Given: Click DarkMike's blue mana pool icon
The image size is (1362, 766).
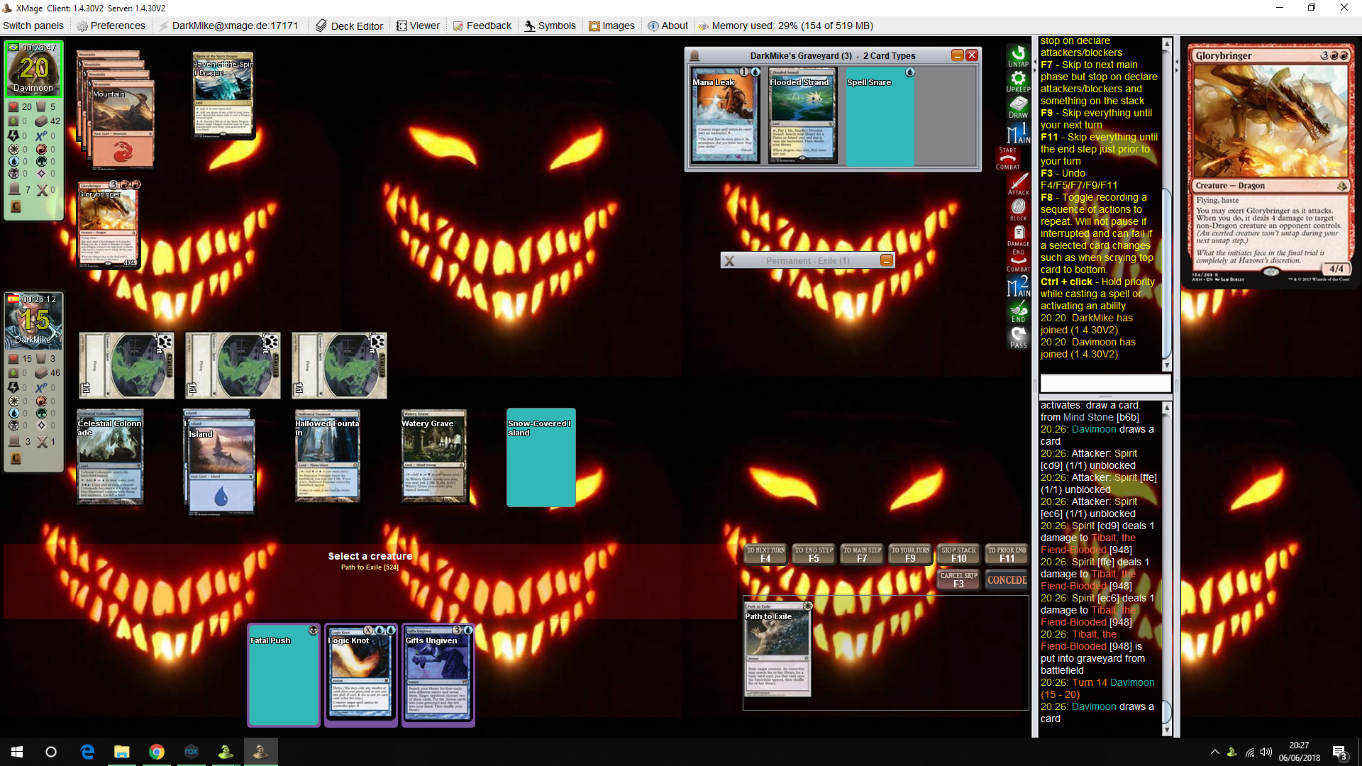Looking at the screenshot, I should (13, 413).
